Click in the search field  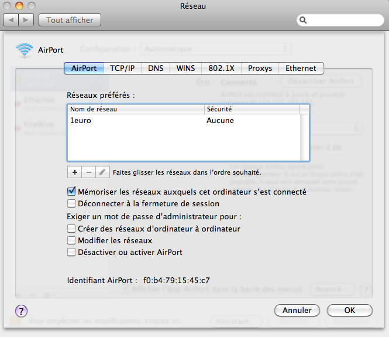tap(340, 20)
